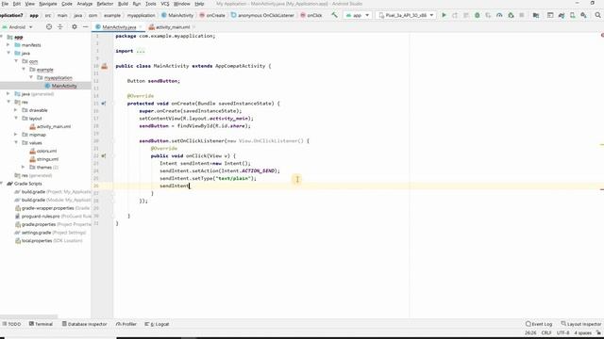Click the Attach Debugger to Process icon
Viewport: 604px width, 339px height.
(511, 15)
